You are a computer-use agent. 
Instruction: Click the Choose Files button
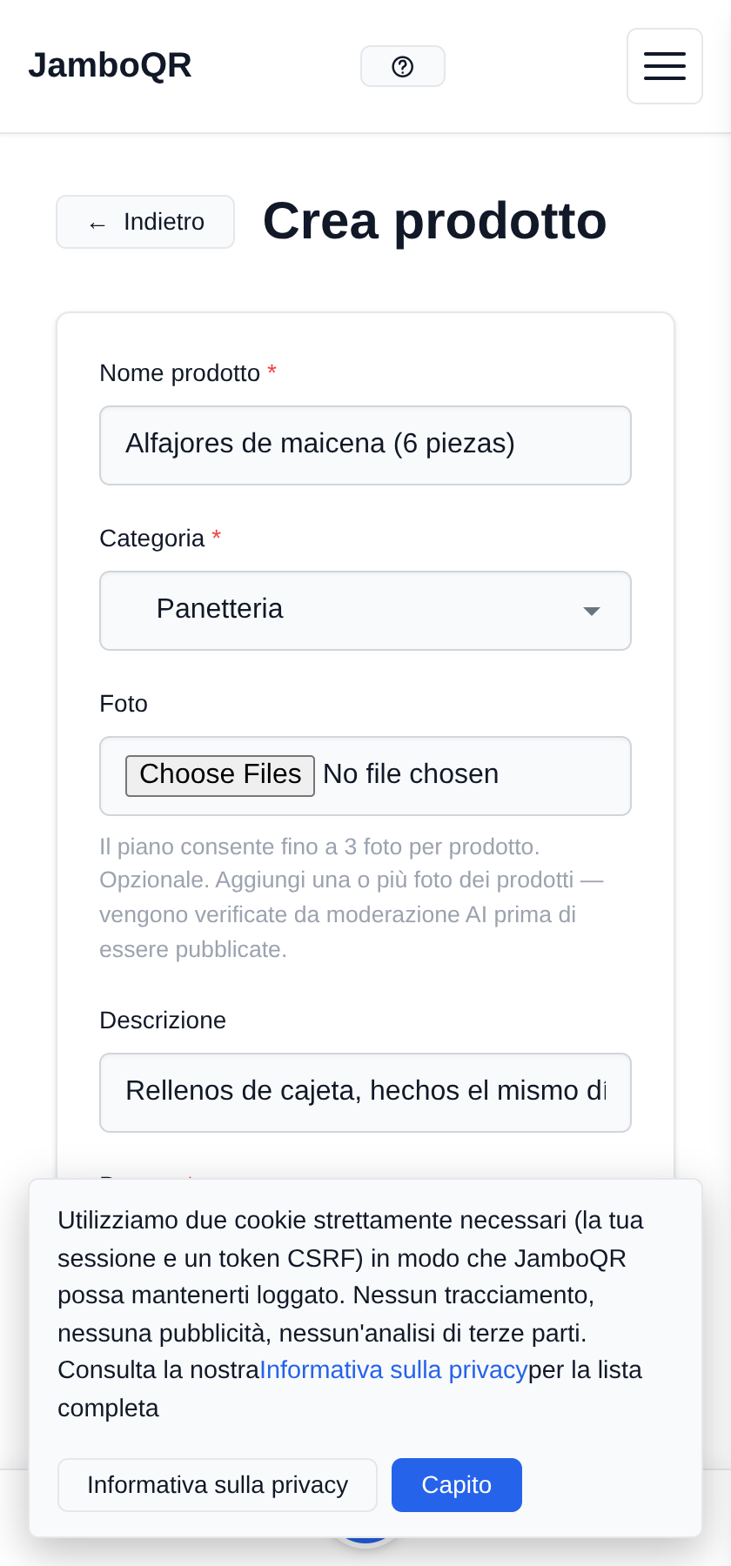click(x=220, y=775)
